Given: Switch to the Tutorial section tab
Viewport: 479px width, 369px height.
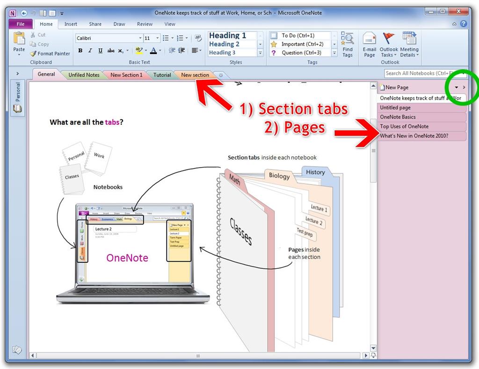Looking at the screenshot, I should pos(162,74).
